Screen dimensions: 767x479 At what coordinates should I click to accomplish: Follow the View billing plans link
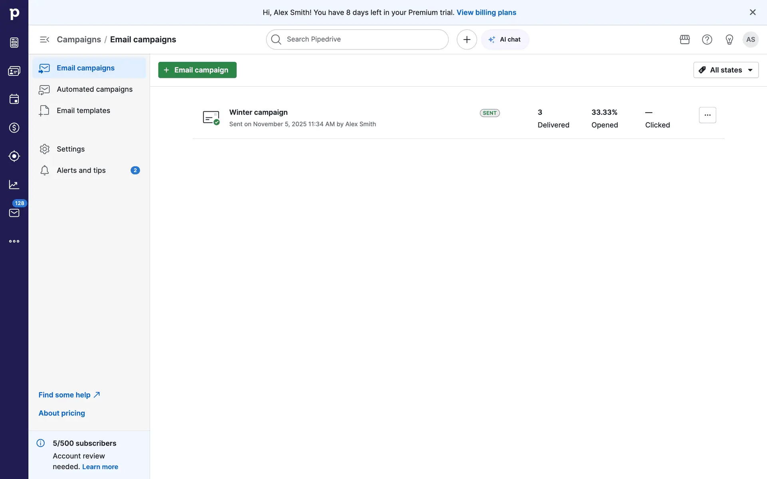click(x=486, y=12)
